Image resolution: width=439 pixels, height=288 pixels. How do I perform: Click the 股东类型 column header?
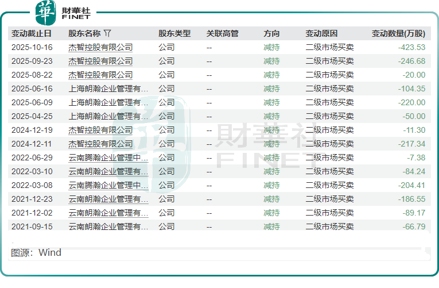(x=174, y=34)
